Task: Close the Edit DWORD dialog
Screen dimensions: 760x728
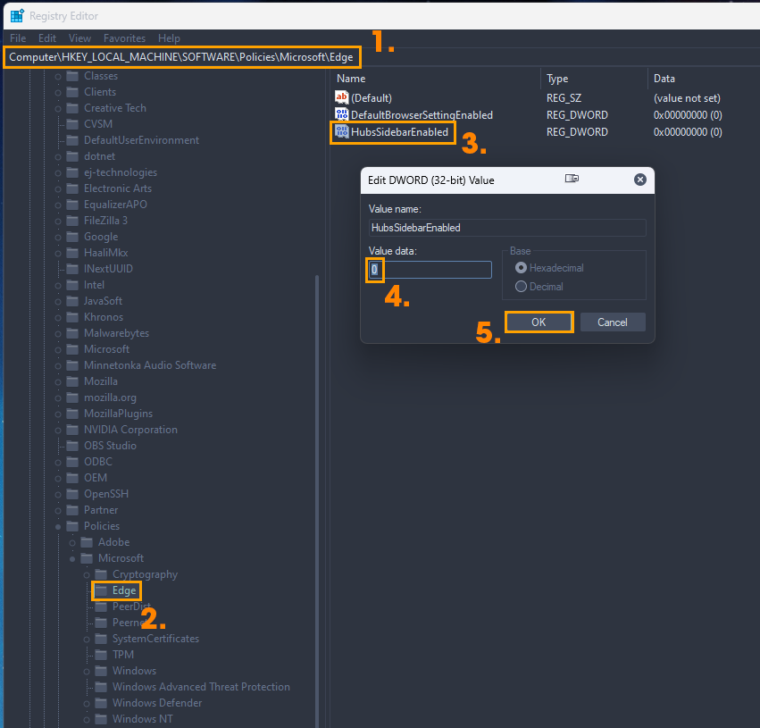Action: (639, 180)
